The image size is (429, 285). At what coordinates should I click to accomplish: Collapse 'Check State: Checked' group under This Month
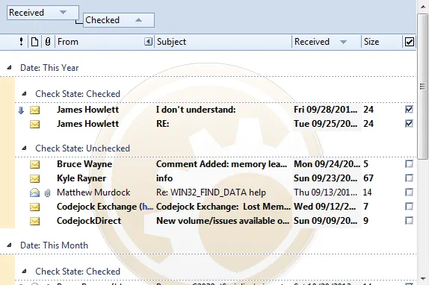(x=25, y=271)
